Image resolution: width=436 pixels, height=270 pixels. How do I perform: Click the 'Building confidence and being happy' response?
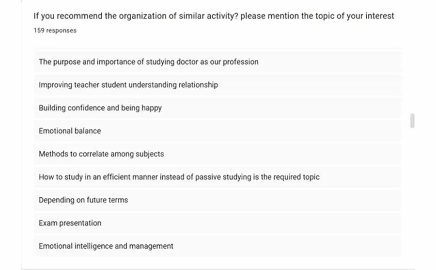100,108
